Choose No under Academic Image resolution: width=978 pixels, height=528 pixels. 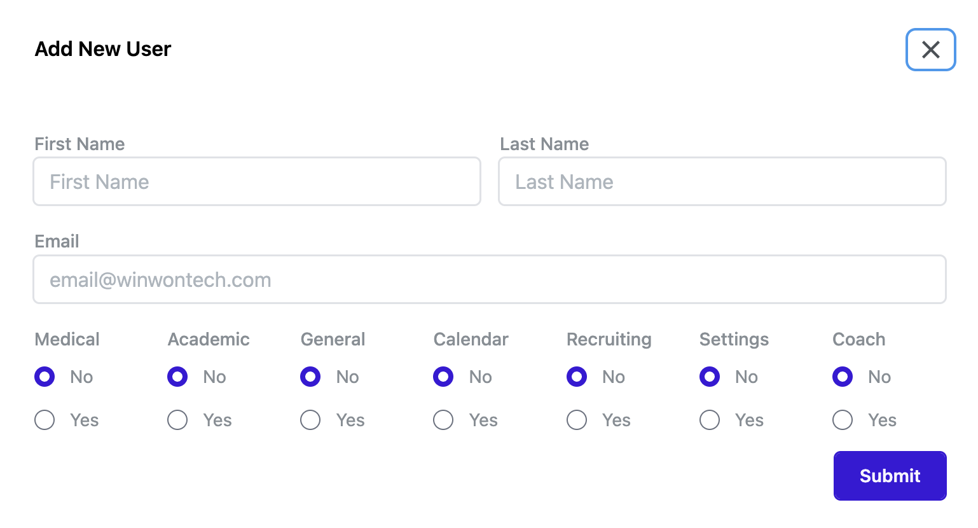[177, 377]
